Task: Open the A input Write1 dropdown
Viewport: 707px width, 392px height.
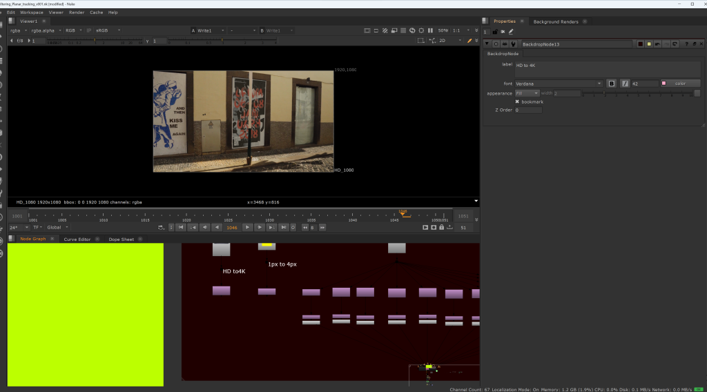Action: [207, 30]
